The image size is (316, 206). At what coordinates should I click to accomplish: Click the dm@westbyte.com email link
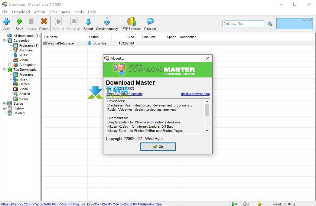point(195,94)
